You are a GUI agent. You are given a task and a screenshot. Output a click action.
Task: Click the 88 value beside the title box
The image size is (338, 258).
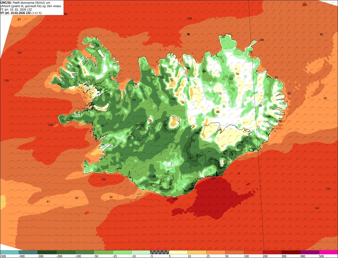(x=65, y=14)
